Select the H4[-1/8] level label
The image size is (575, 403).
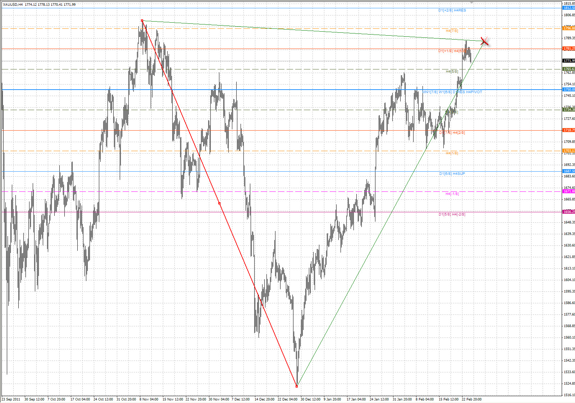452,194
